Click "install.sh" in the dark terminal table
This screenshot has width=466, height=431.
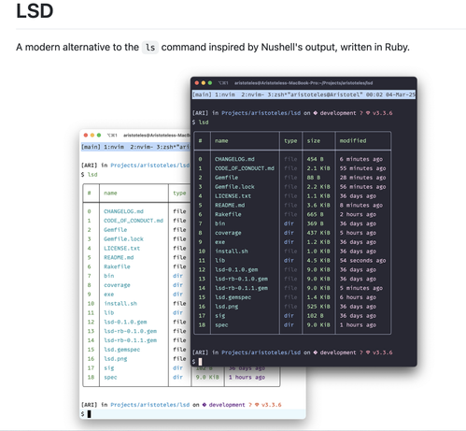(x=232, y=251)
